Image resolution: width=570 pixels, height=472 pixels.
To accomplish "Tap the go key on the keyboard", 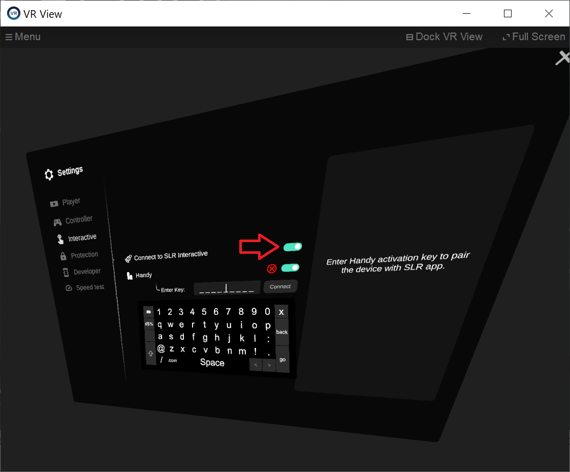I will click(x=282, y=360).
